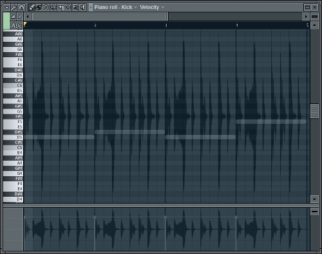Screen dimensions: 322x254
Task: Click bar 3 marker on timeline ruler
Action: 166,25
